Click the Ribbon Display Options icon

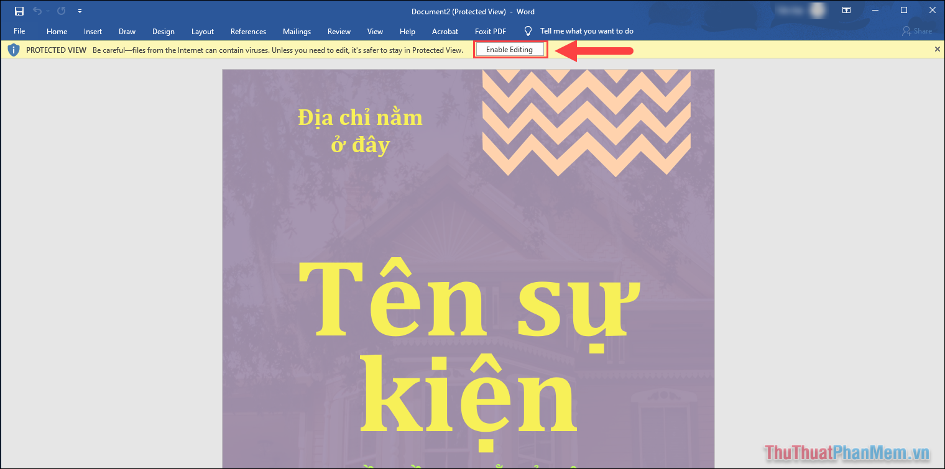click(846, 10)
